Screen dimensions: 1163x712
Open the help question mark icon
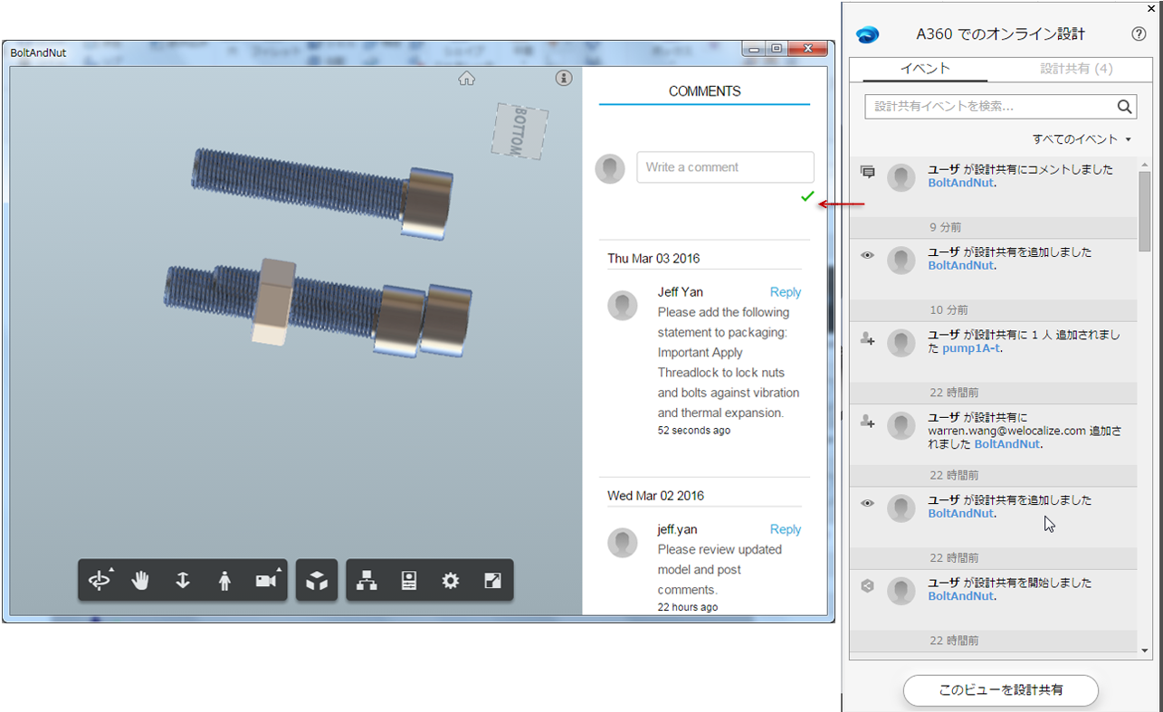tap(1139, 34)
